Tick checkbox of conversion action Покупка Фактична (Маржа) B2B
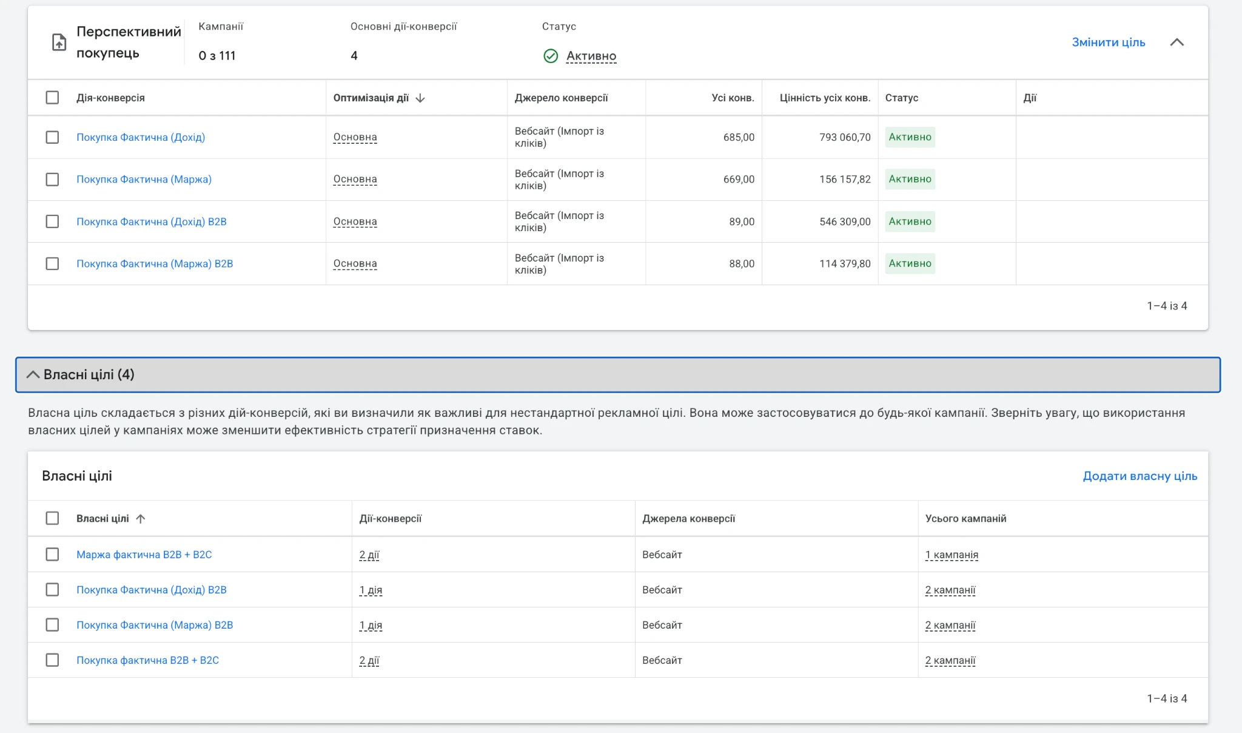The width and height of the screenshot is (1242, 733). [x=52, y=263]
